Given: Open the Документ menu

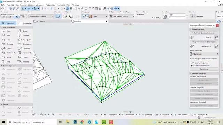Looking at the screenshot, I should tap(40, 5).
